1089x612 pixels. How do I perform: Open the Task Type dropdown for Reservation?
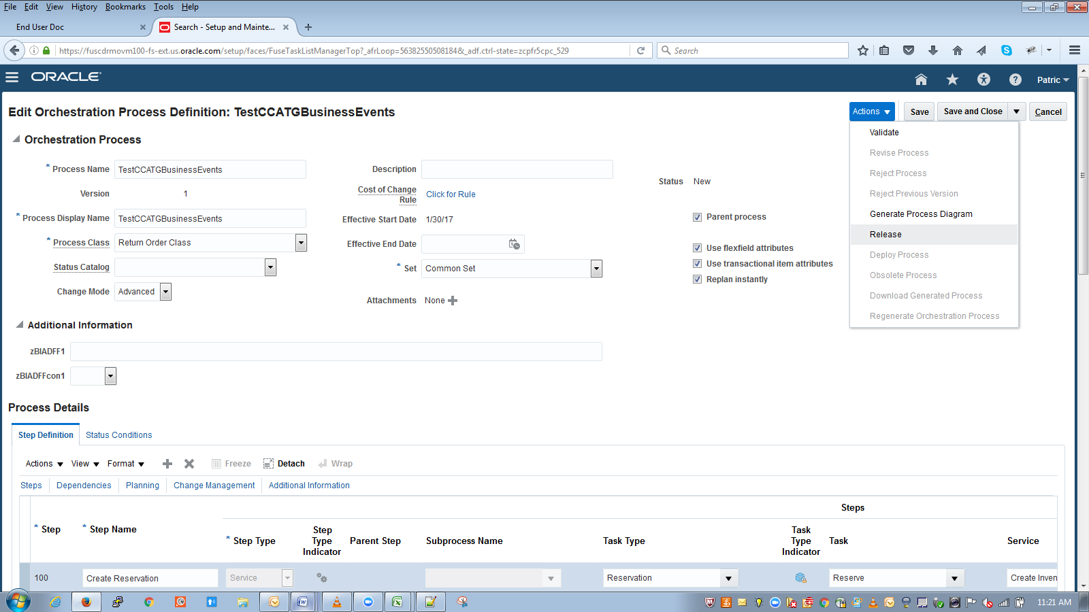[x=728, y=578]
